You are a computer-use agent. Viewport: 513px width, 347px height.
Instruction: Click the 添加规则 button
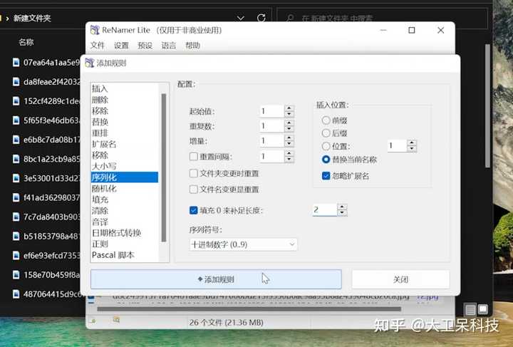[216, 279]
